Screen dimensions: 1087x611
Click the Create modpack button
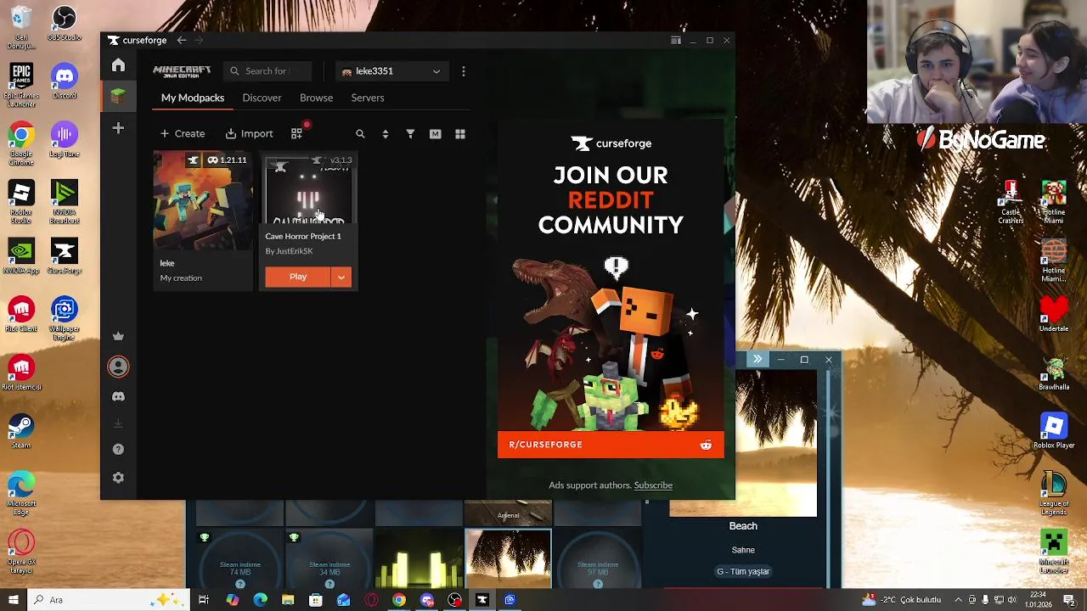pos(183,133)
